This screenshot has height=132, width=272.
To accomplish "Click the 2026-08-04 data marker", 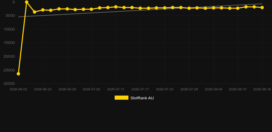I will pyautogui.click(x=213, y=8).
